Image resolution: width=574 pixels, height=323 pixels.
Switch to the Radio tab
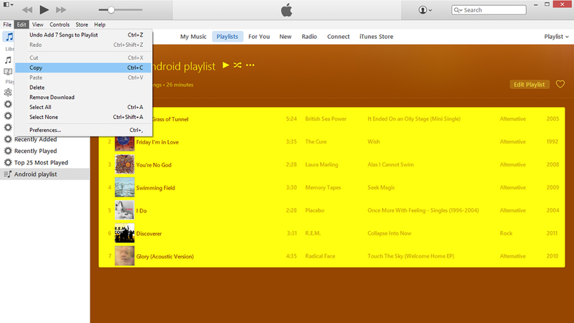[x=309, y=37]
